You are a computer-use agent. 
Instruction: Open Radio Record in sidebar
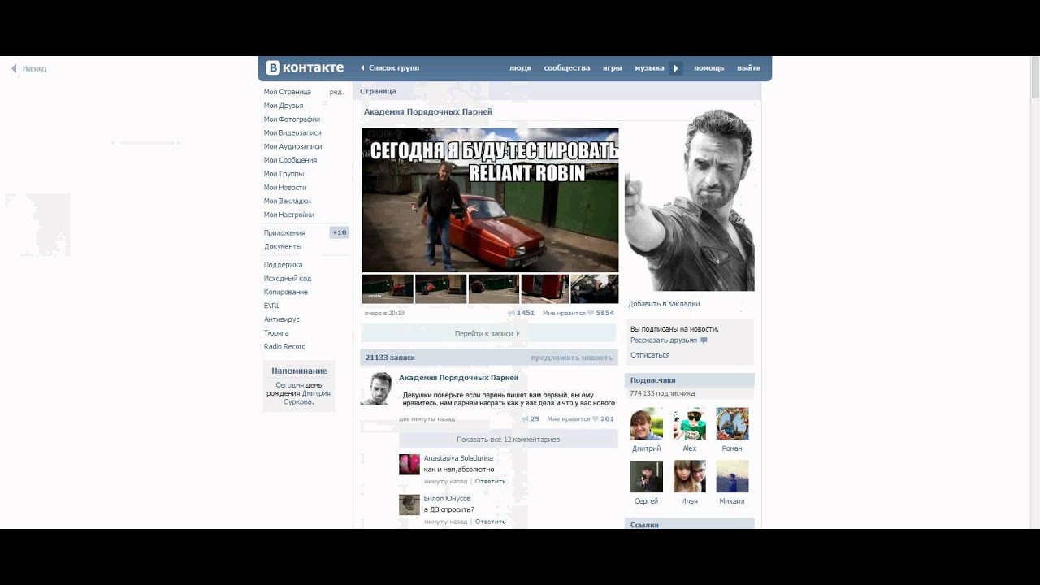(x=284, y=347)
